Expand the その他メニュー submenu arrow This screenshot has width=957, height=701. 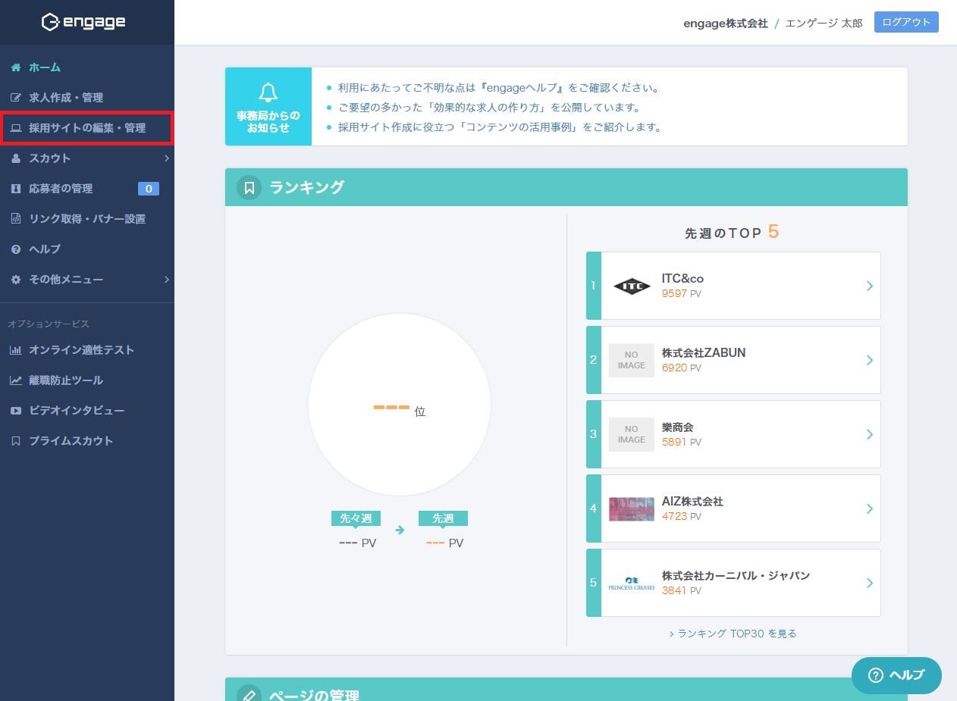tap(166, 280)
